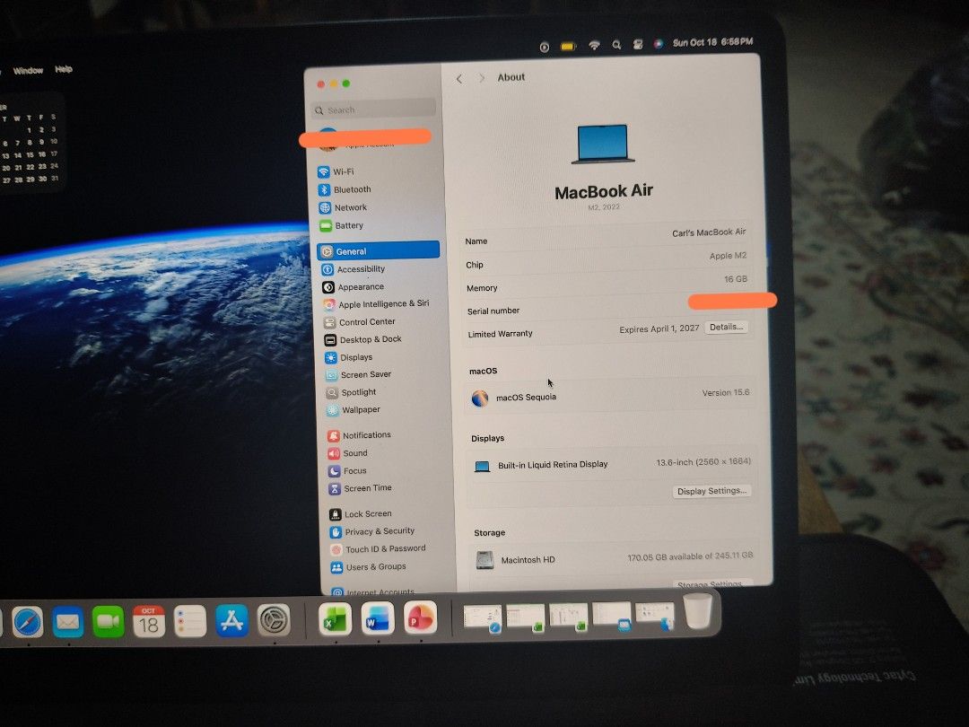
Task: Open Calendar from the Dock
Action: click(x=149, y=621)
